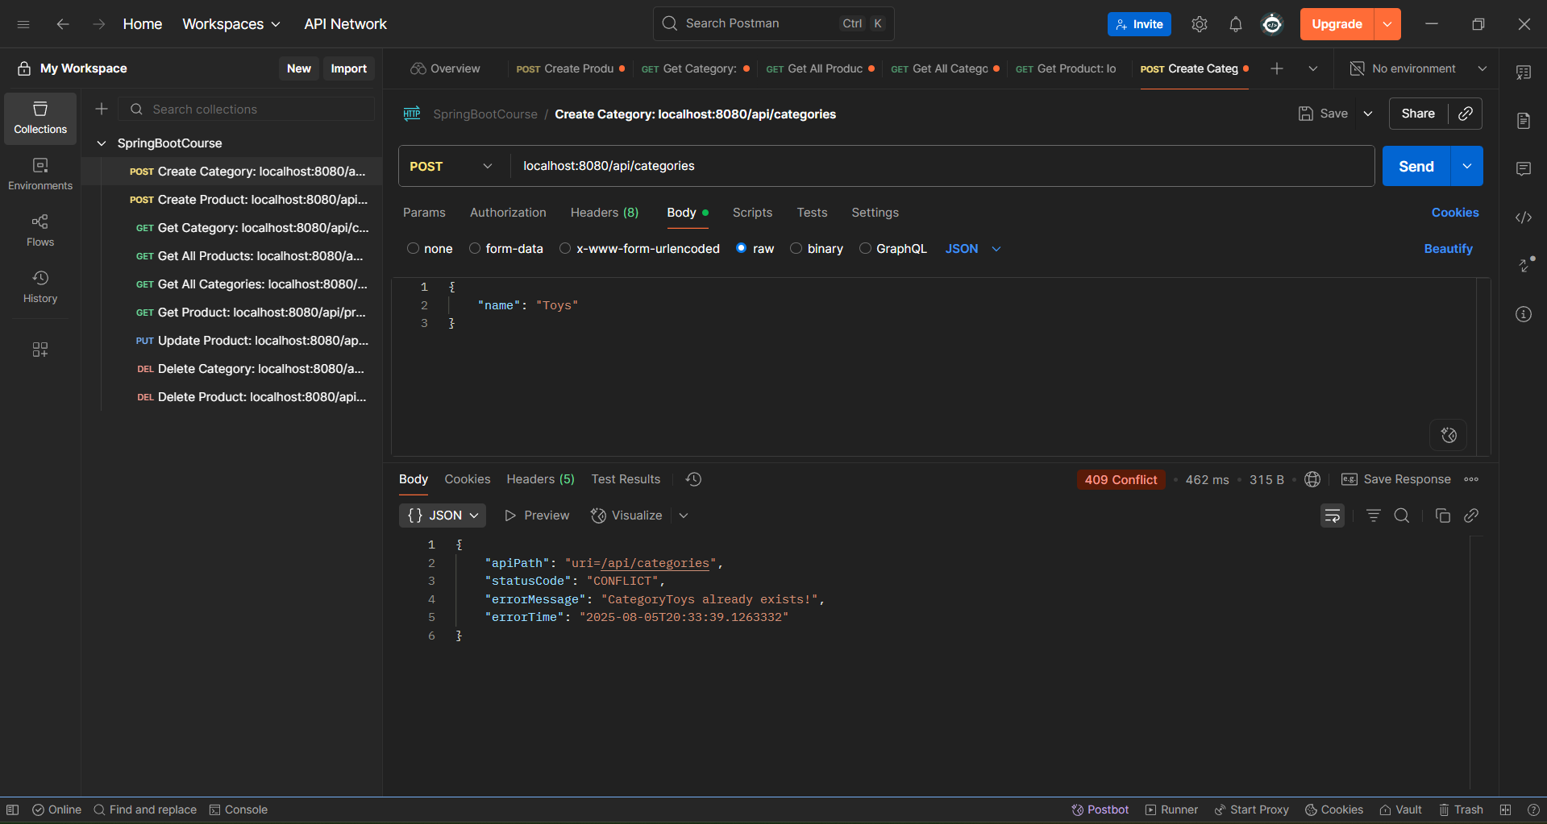The image size is (1547, 824).
Task: Open request info icon in right sidebar
Action: coord(1524,314)
